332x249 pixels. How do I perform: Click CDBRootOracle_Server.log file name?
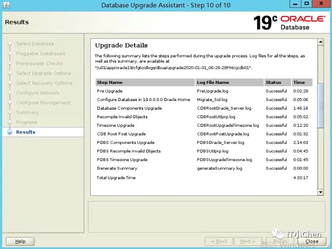click(224, 108)
